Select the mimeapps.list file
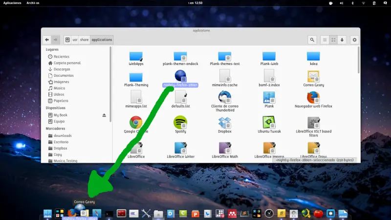 click(136, 99)
